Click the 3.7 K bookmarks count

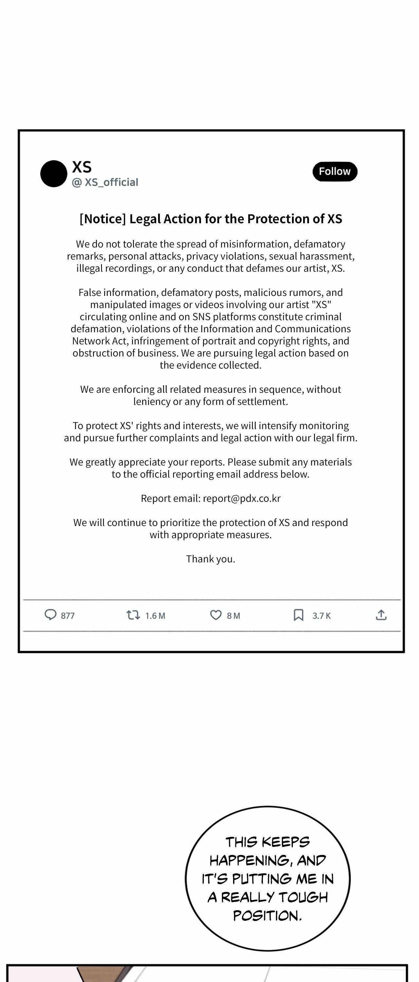(321, 616)
